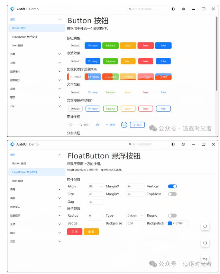The height and width of the screenshot is (274, 220).
Task: Toggle dark theme icon in Button window
Action: click(173, 9)
